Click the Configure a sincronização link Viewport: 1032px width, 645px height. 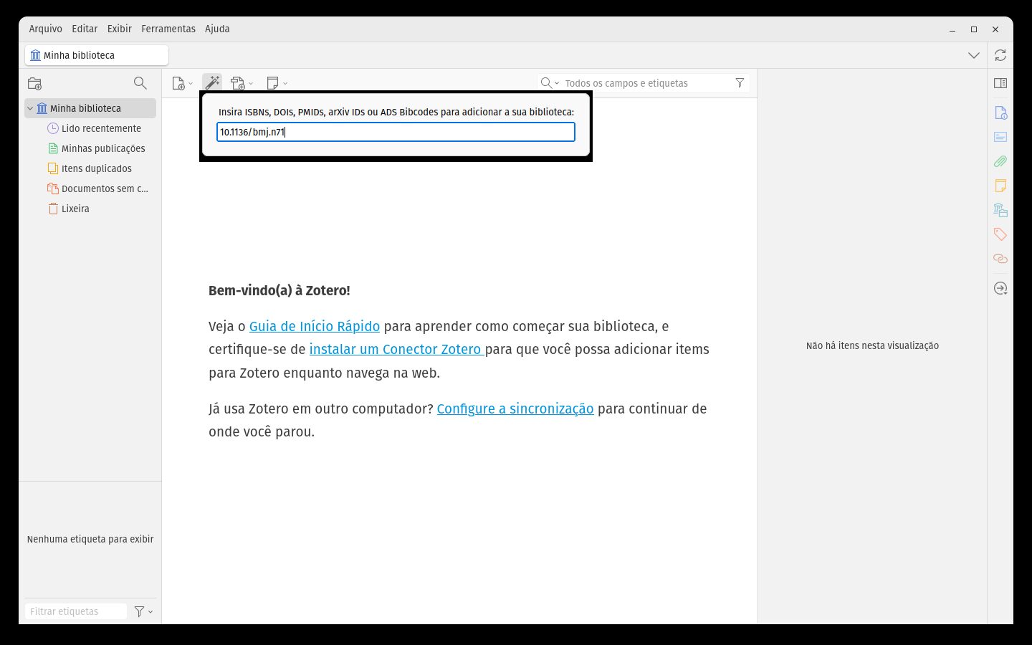click(515, 408)
